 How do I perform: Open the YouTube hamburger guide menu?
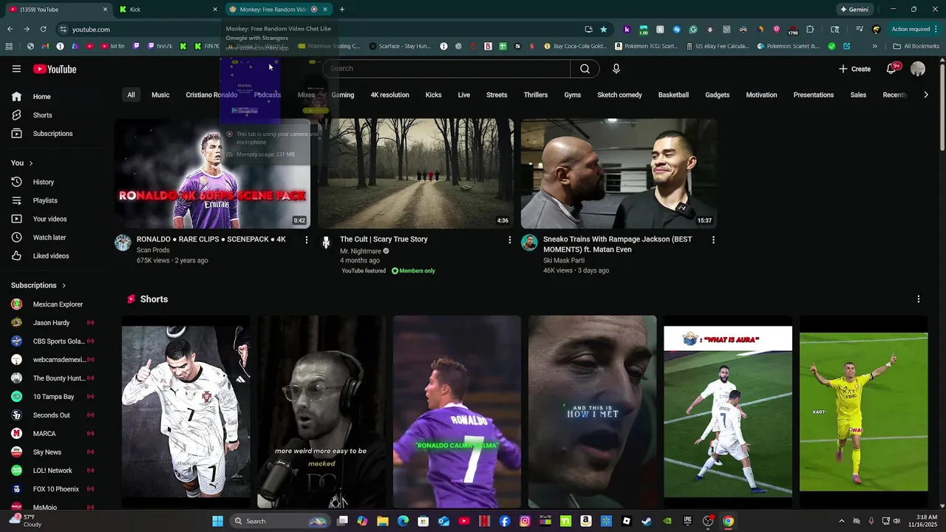(16, 69)
